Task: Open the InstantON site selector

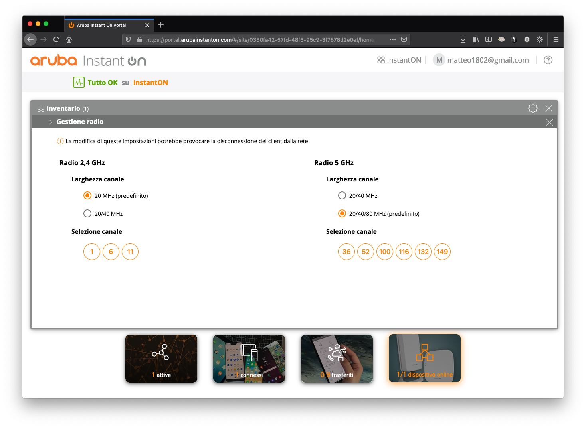Action: click(x=399, y=60)
